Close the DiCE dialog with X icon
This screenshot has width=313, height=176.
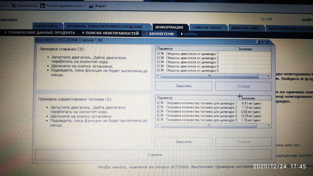[267, 42]
